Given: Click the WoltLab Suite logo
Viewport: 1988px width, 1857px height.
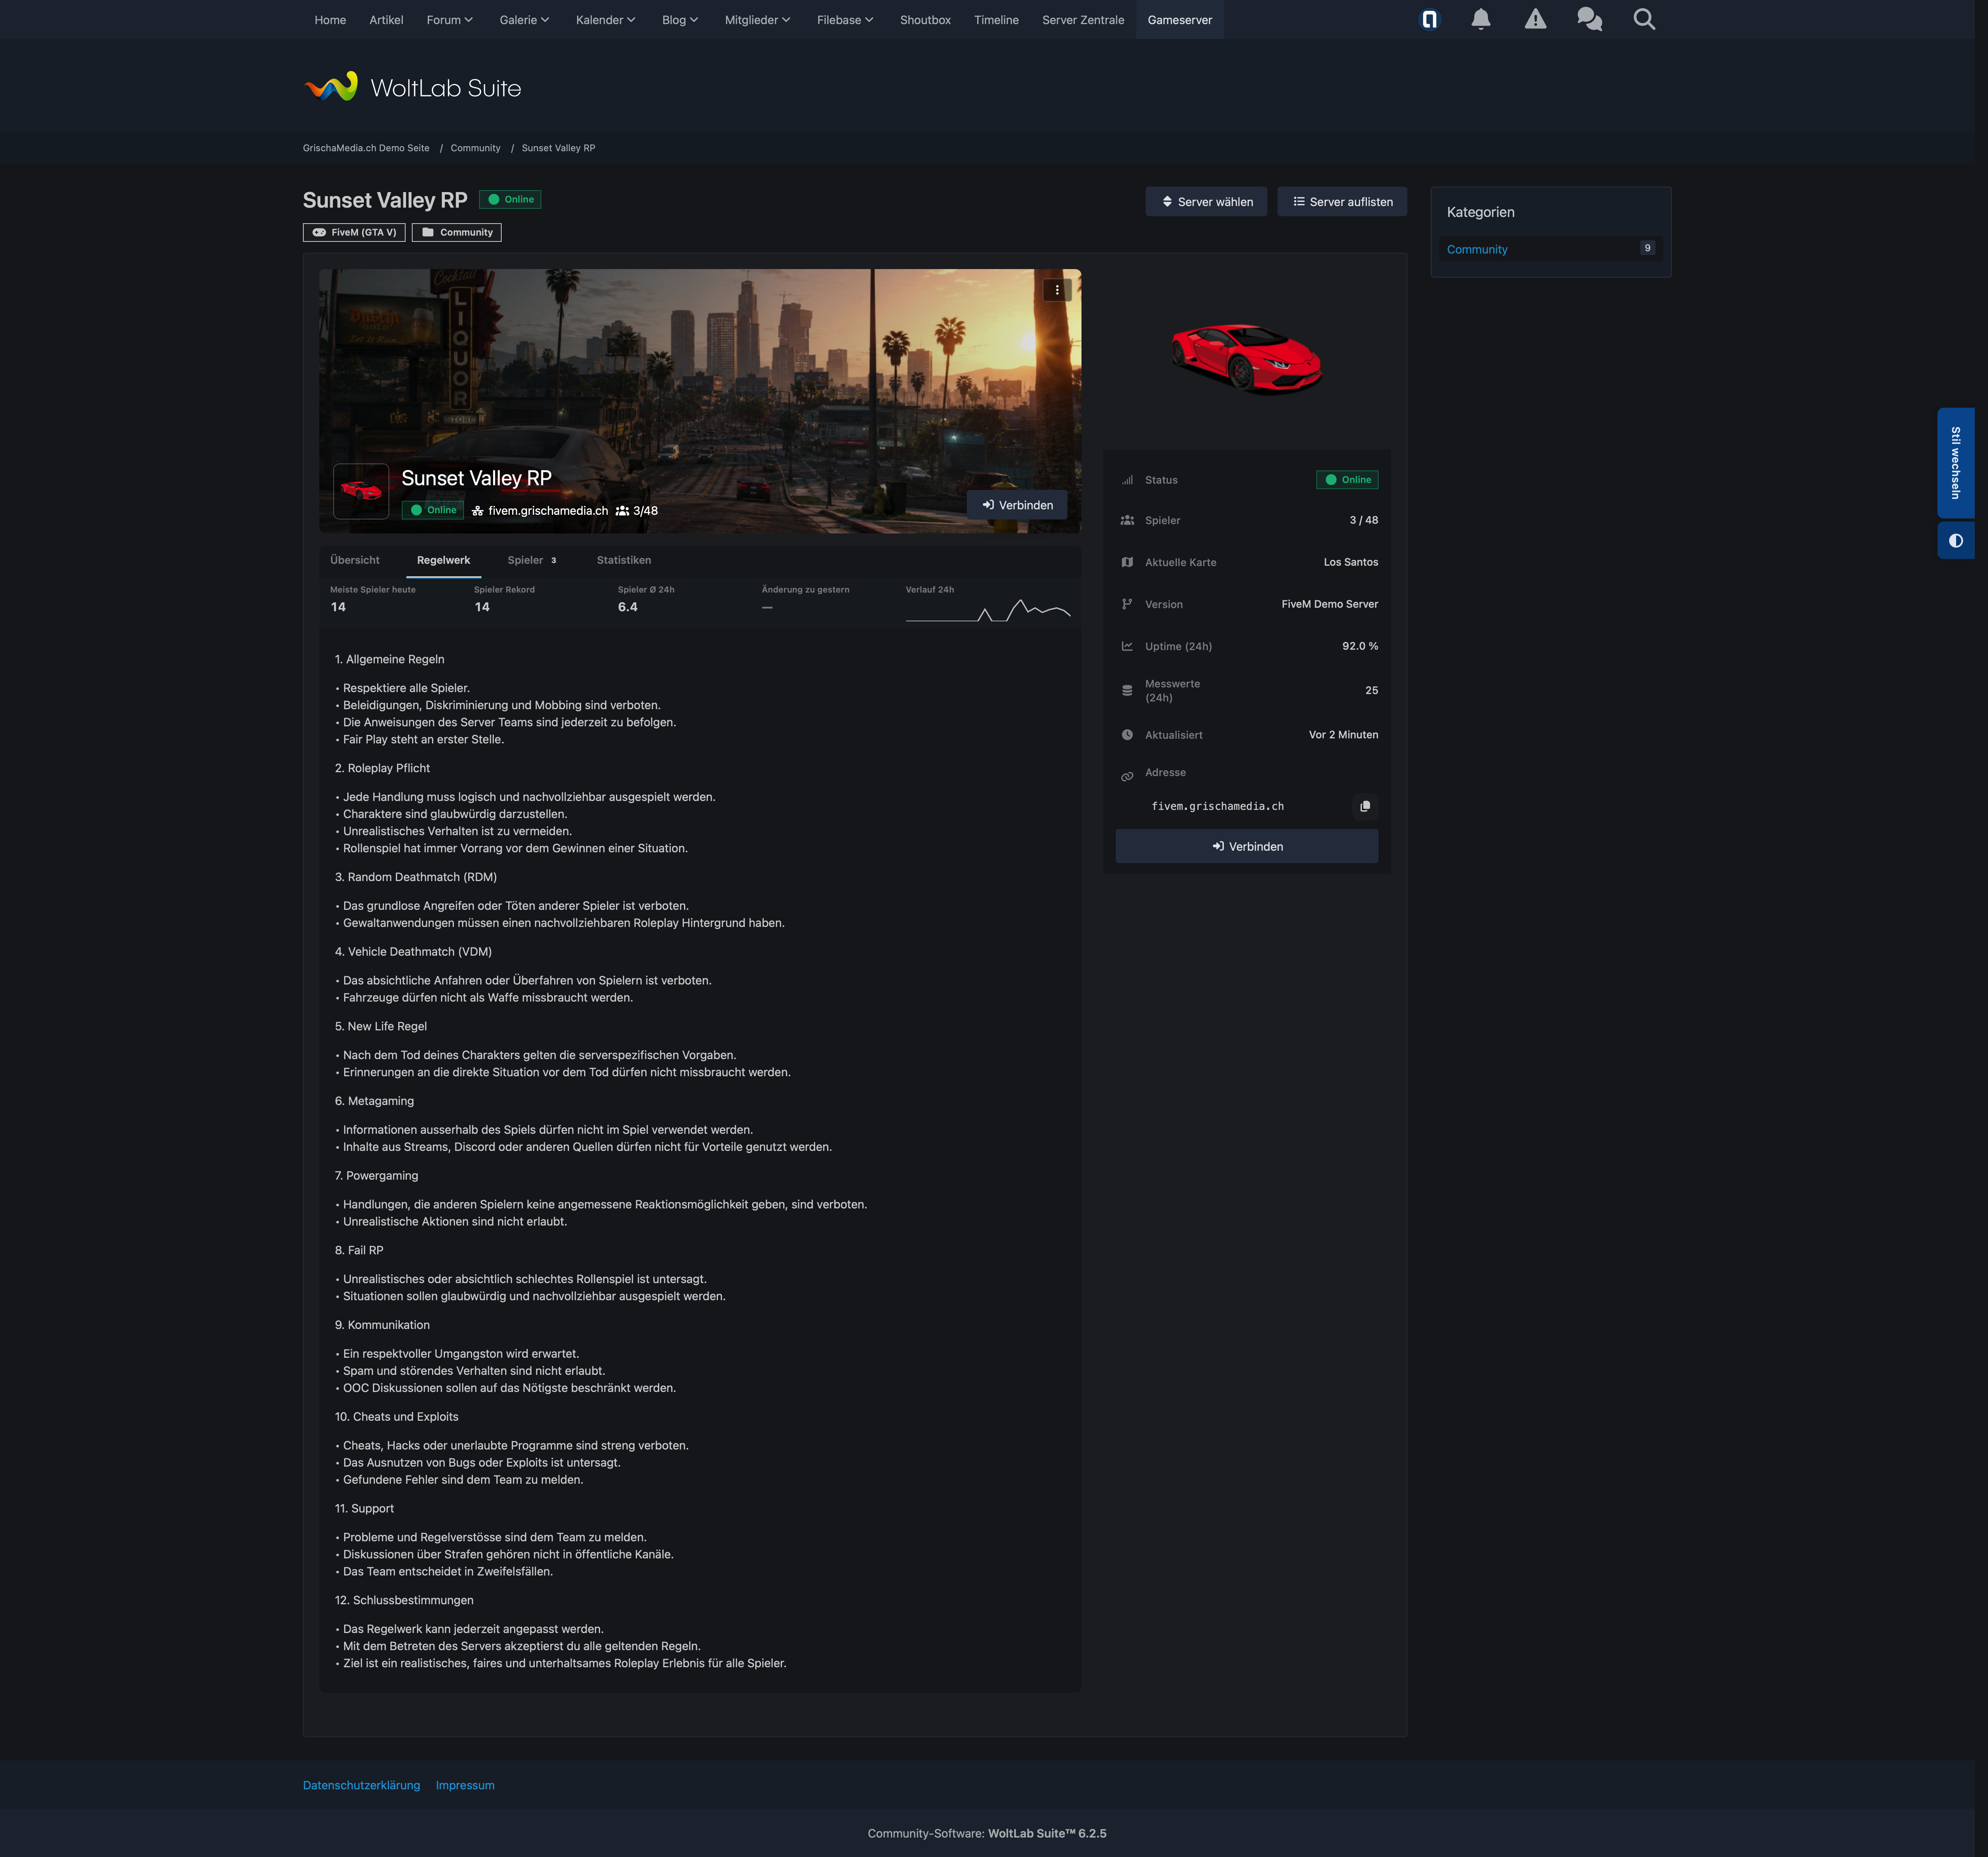Looking at the screenshot, I should click(412, 88).
